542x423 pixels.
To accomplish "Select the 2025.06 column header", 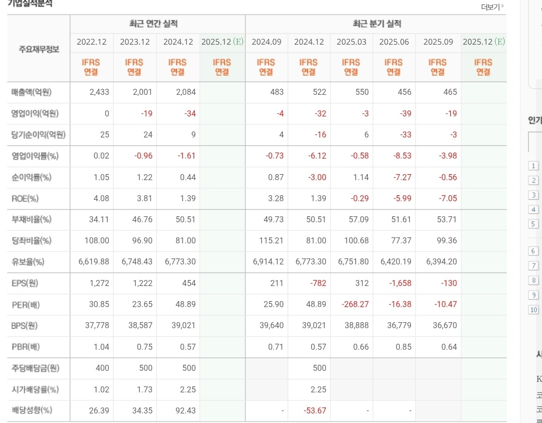I will (x=394, y=42).
